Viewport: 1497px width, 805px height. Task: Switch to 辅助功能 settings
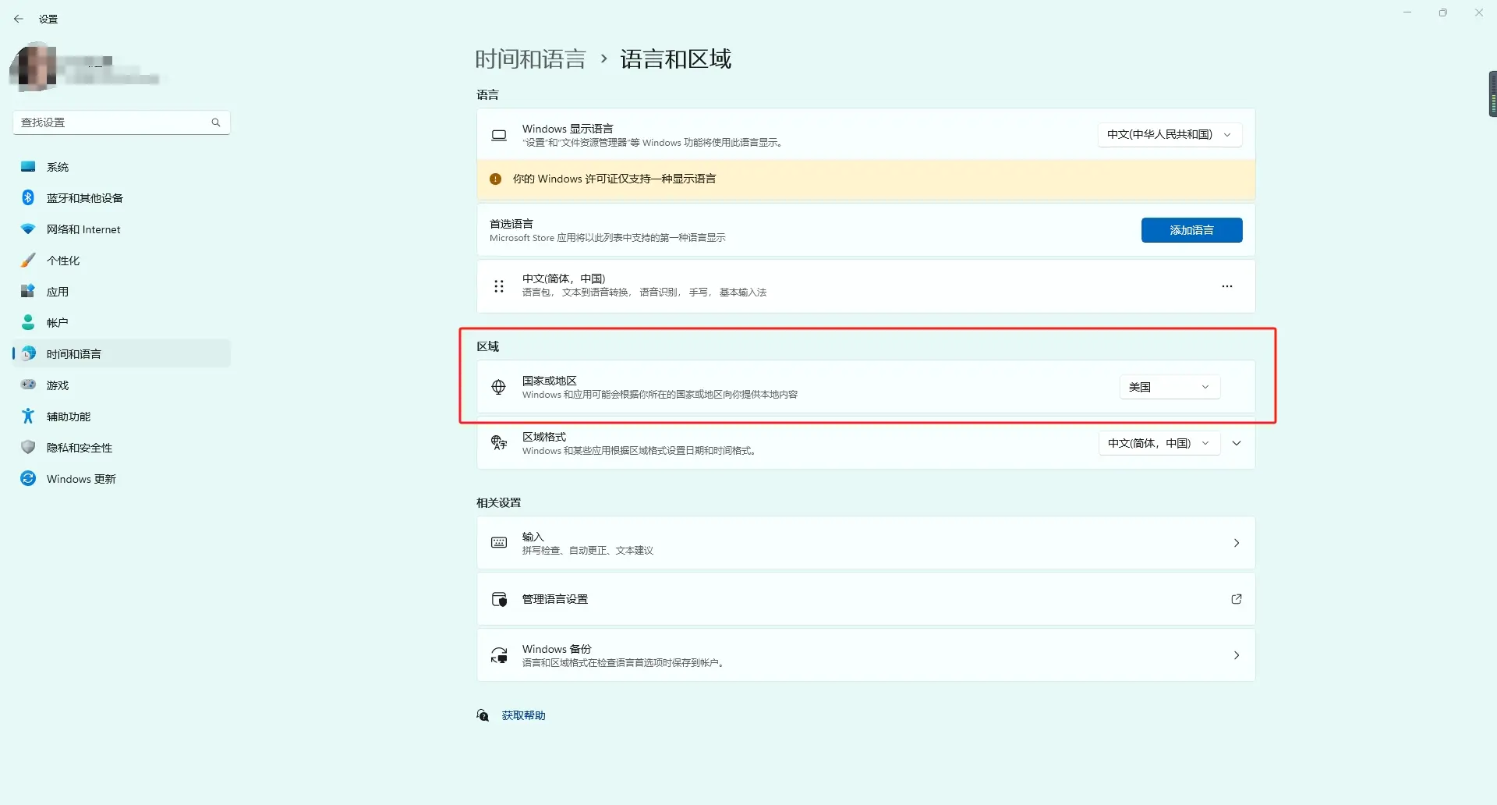(122, 416)
